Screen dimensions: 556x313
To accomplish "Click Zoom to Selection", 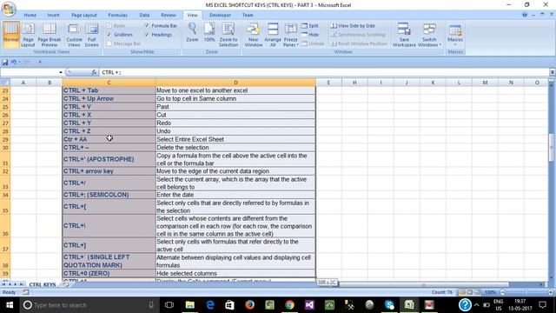I will click(228, 35).
